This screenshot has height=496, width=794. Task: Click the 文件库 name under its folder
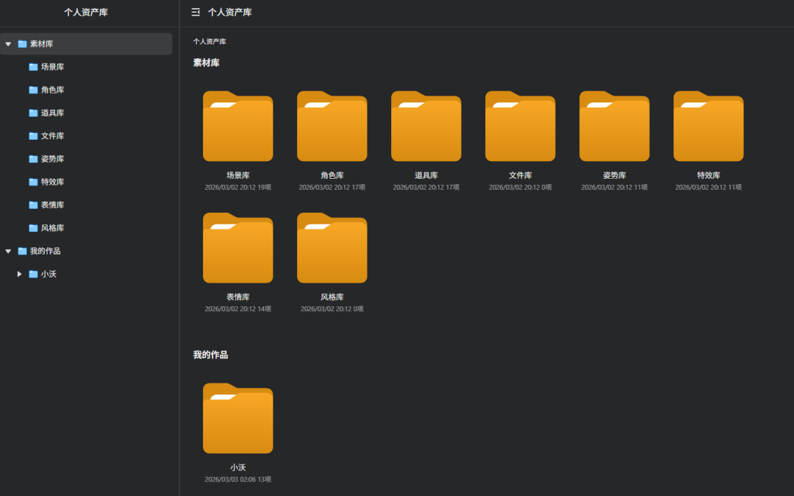click(x=520, y=175)
